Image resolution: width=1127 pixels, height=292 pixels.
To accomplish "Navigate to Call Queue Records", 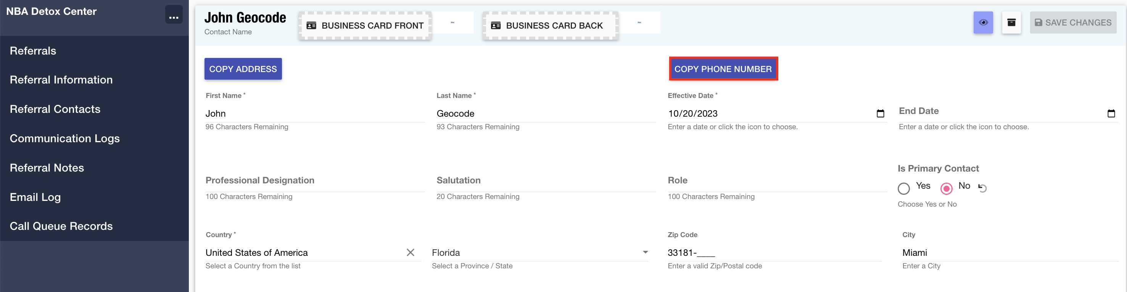I will tap(61, 226).
